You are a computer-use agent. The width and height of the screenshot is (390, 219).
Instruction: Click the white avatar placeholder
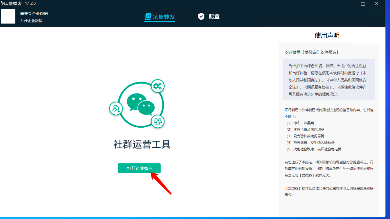(8, 16)
